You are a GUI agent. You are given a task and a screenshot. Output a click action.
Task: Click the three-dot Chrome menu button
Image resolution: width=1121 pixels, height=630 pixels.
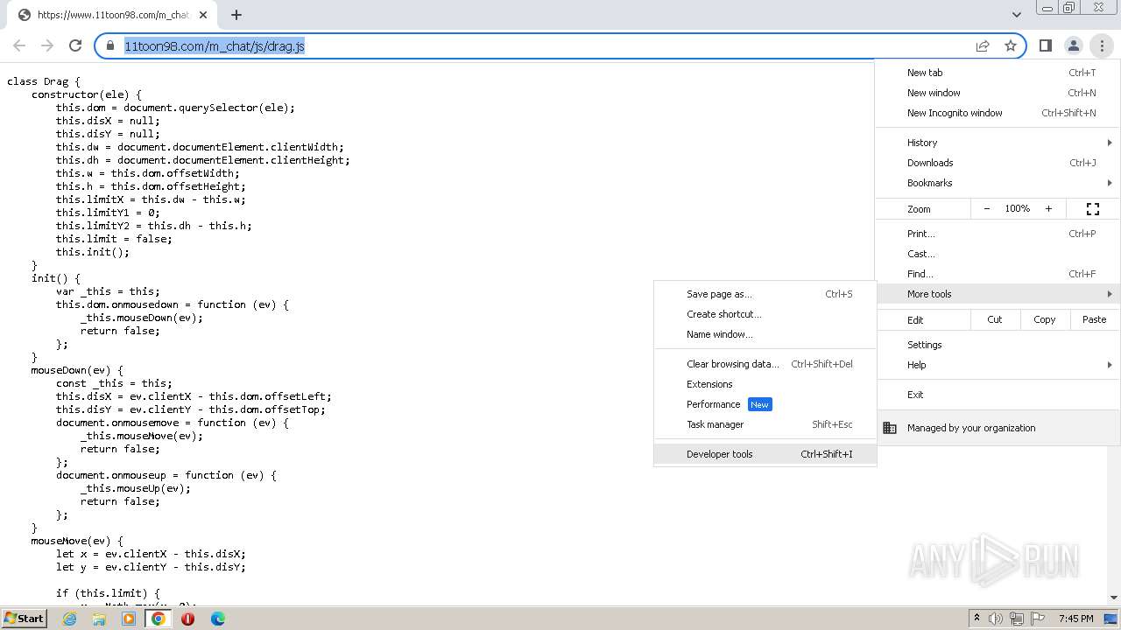pyautogui.click(x=1102, y=45)
